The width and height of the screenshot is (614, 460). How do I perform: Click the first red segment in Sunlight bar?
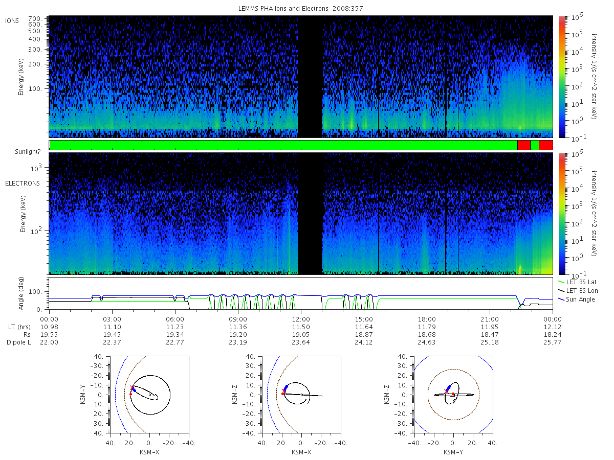tap(523, 145)
